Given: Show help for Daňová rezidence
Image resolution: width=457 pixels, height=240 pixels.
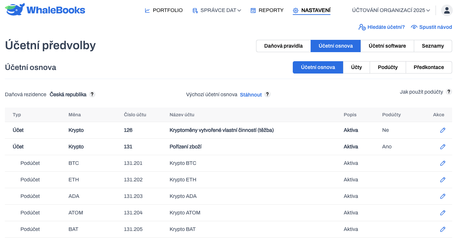Looking at the screenshot, I should (x=92, y=94).
